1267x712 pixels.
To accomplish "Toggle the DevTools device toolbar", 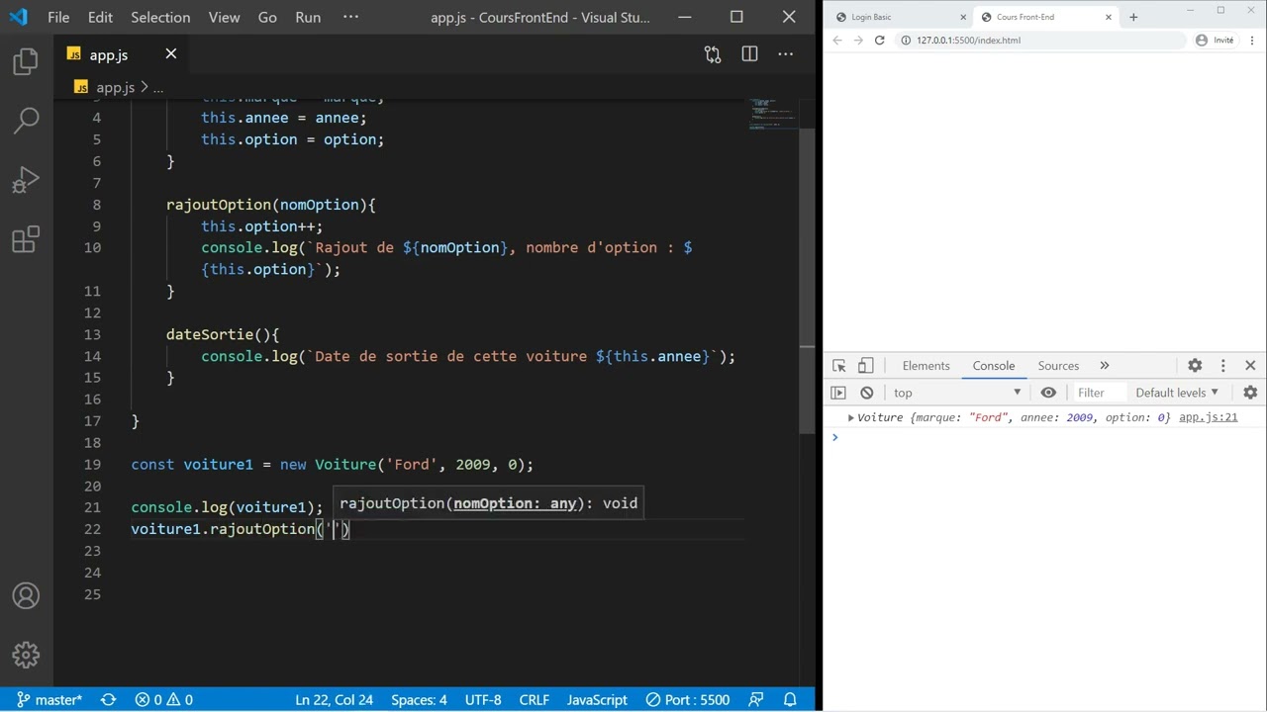I will [x=865, y=366].
